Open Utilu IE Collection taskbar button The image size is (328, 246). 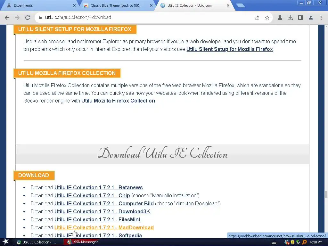pos(38,242)
